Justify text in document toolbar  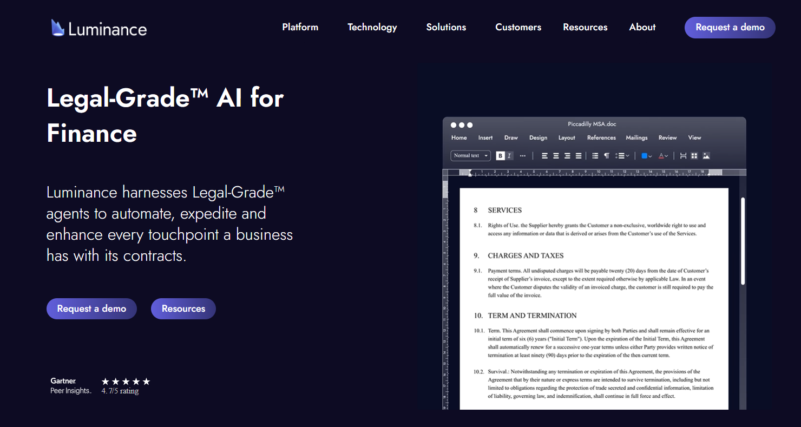pyautogui.click(x=579, y=156)
